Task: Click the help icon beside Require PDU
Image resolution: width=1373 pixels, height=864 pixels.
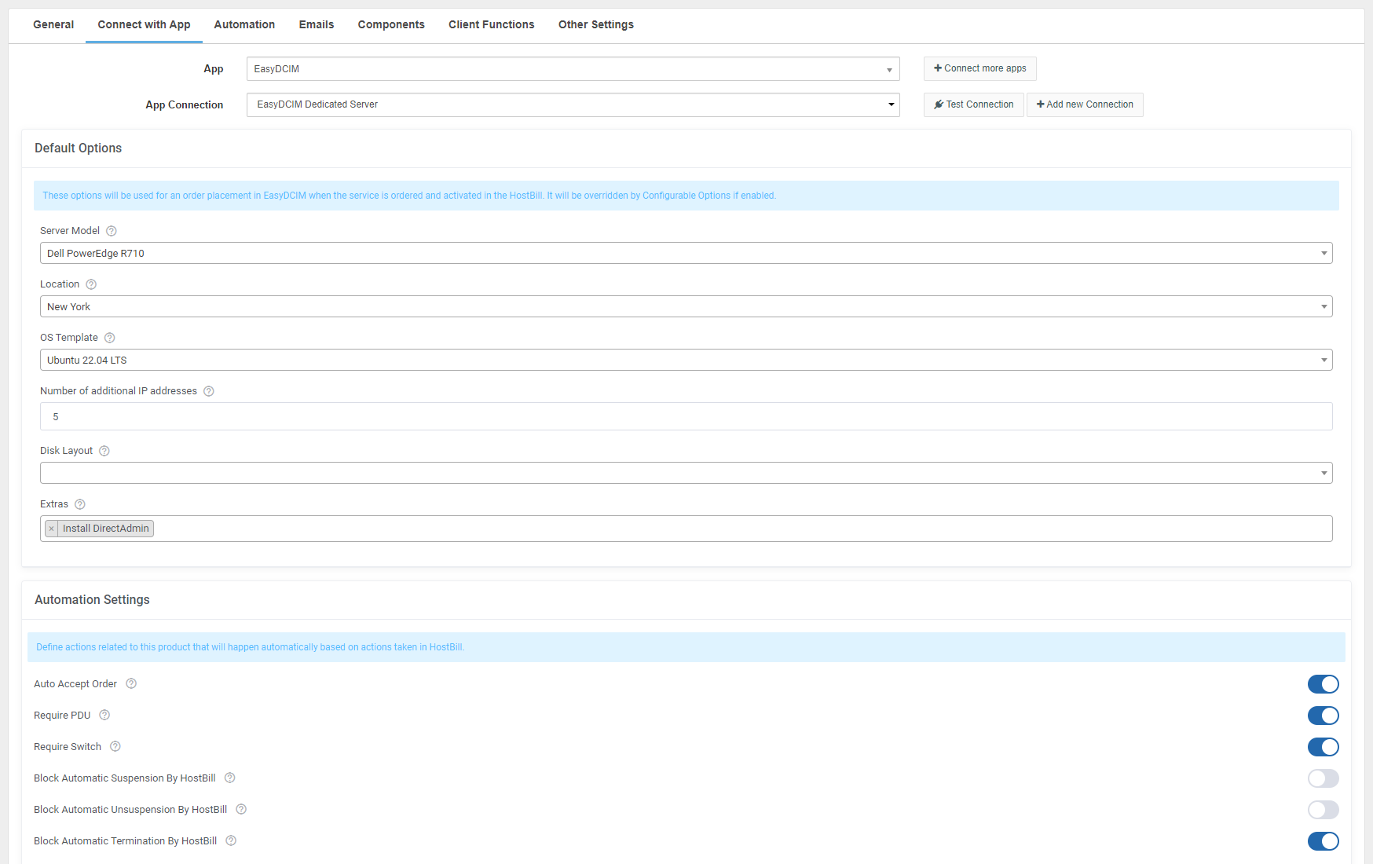Action: tap(104, 715)
